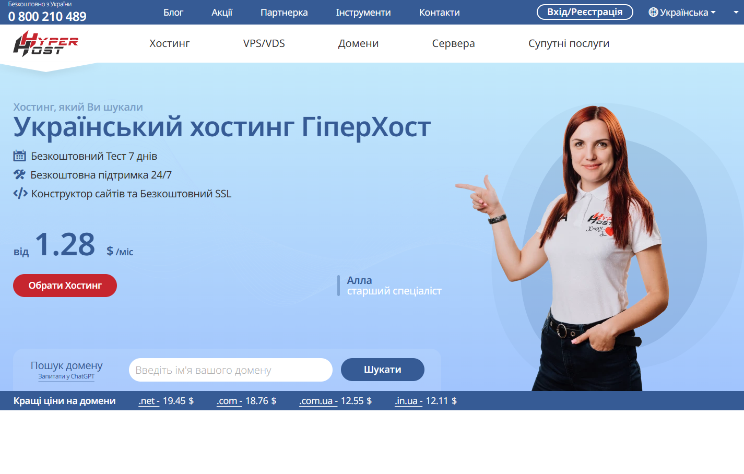
Task: Click the .com.ua domain price link
Action: pos(318,401)
